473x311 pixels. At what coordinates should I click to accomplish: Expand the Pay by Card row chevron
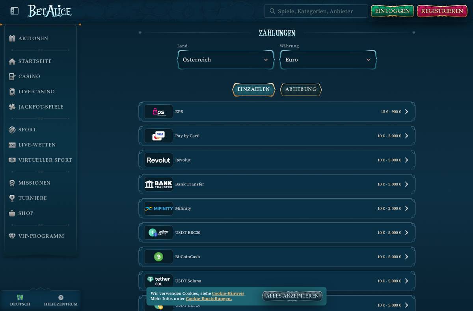click(407, 136)
